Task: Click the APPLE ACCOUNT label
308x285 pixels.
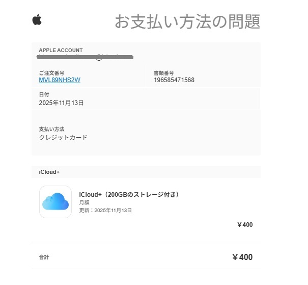Action: point(61,50)
